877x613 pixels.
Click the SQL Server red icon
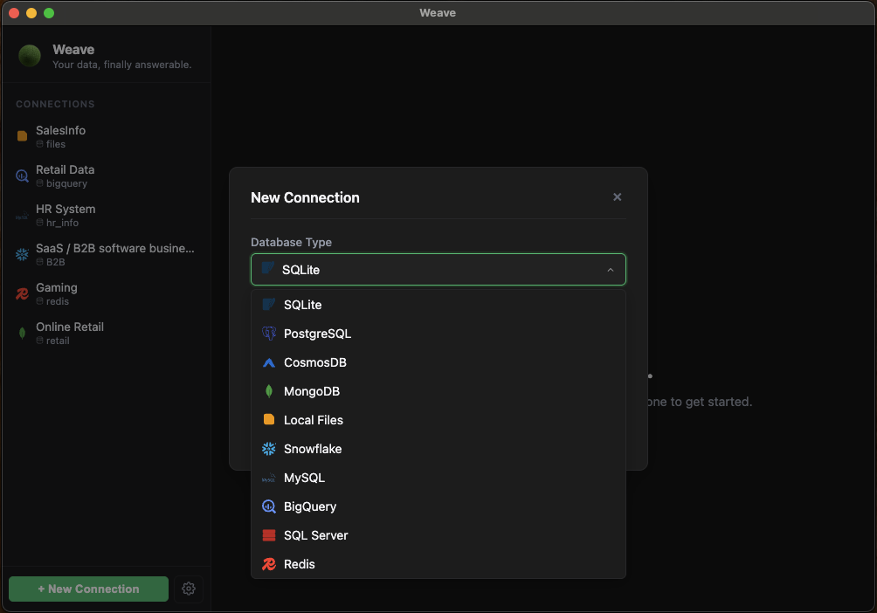(x=269, y=535)
